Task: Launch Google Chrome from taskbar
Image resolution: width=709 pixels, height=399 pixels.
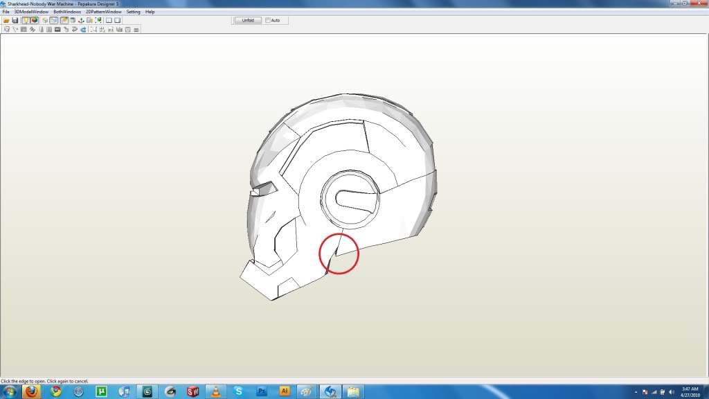Action: click(x=55, y=391)
